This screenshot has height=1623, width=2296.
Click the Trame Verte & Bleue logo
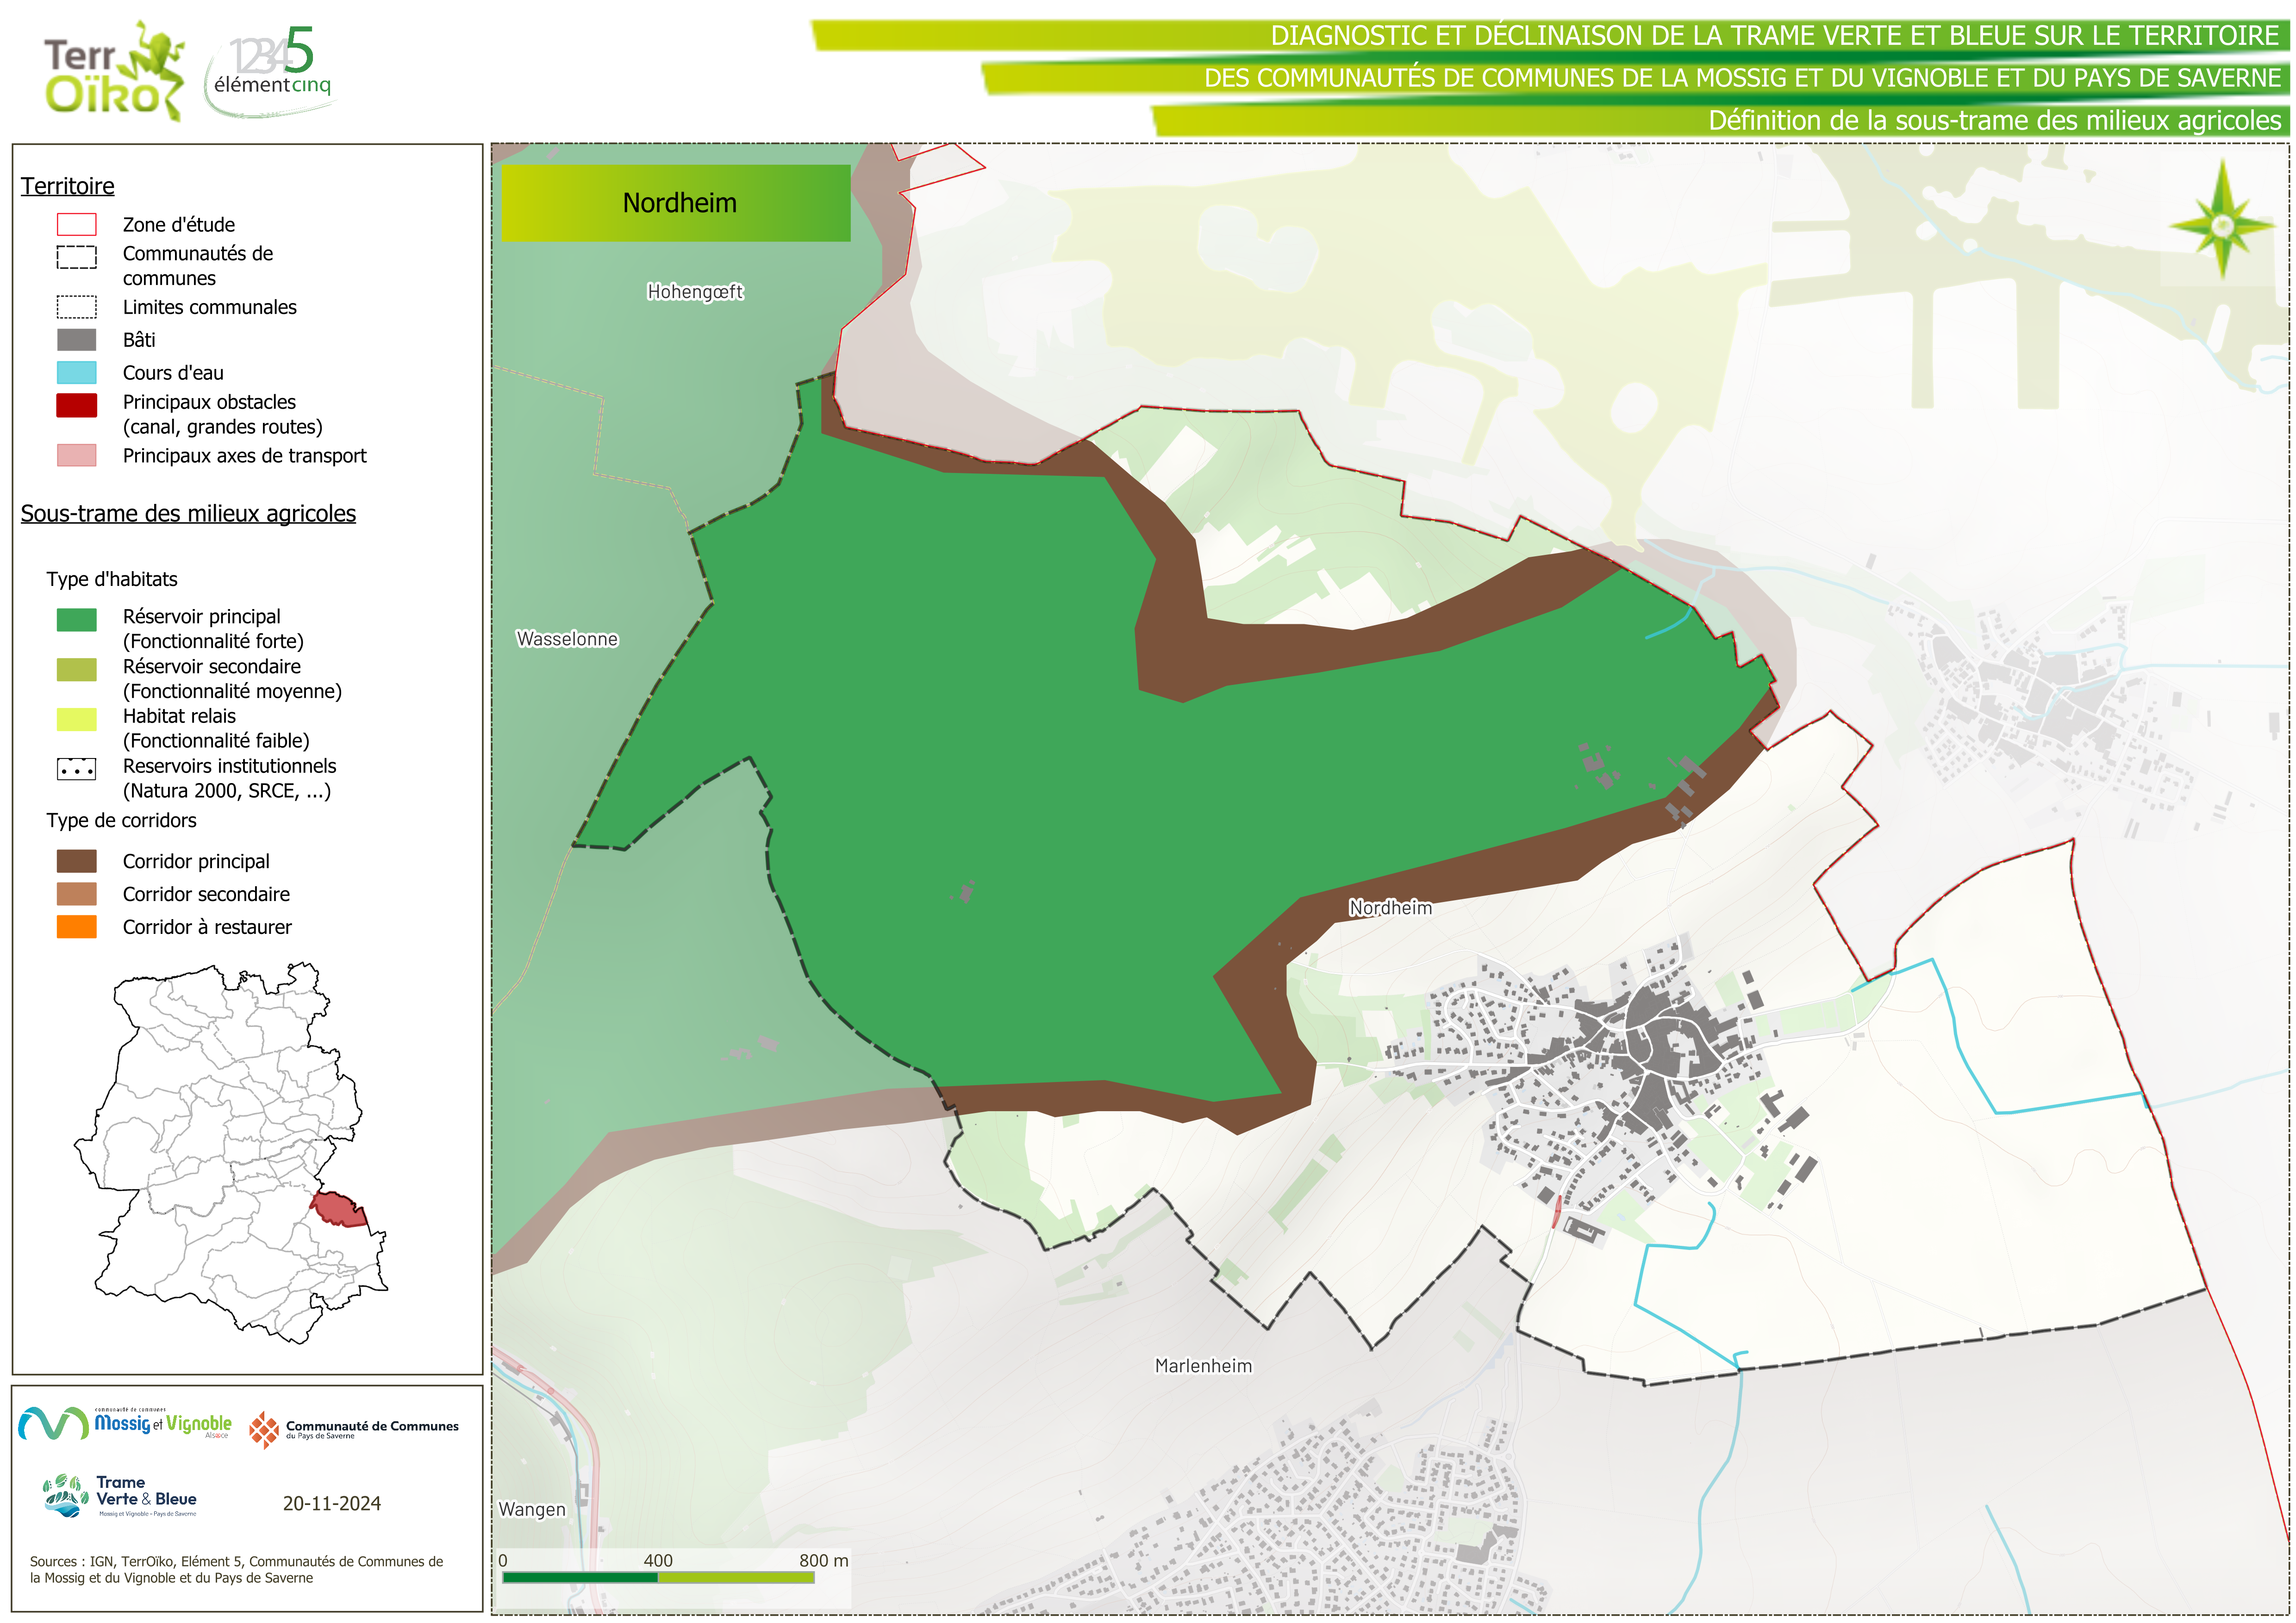[x=121, y=1496]
